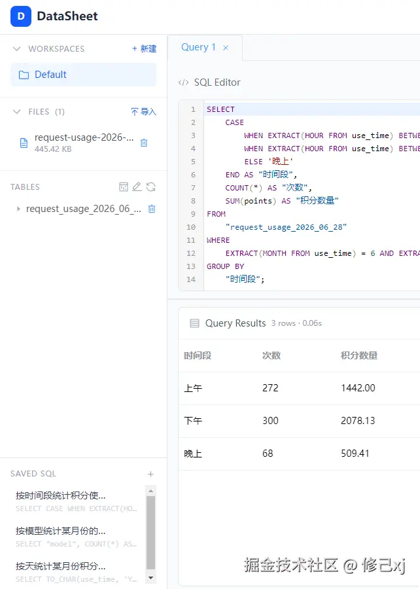The image size is (420, 589).
Task: Click the folder icon beside Default
Action: (x=24, y=75)
